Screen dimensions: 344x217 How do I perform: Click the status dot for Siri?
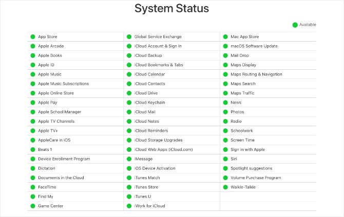click(225, 159)
